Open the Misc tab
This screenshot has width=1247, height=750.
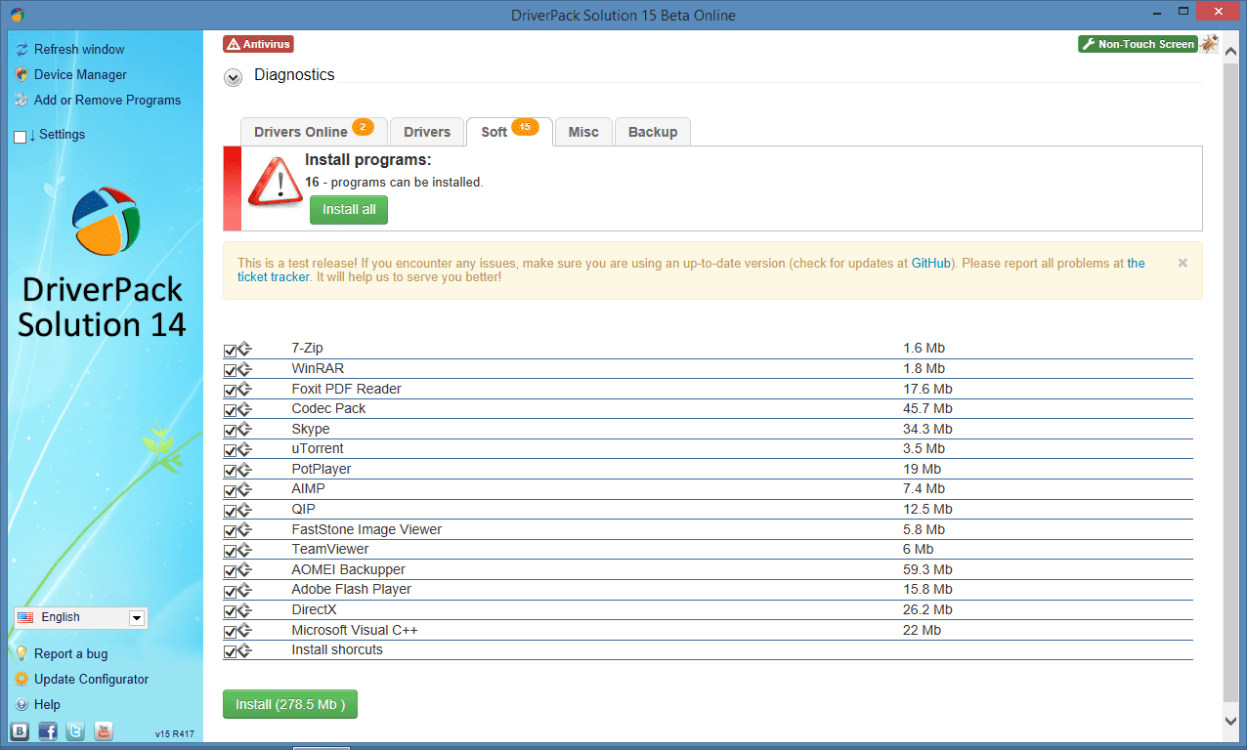pyautogui.click(x=583, y=132)
